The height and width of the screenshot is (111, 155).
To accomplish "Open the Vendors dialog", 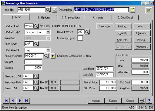I will (x=142, y=47).
